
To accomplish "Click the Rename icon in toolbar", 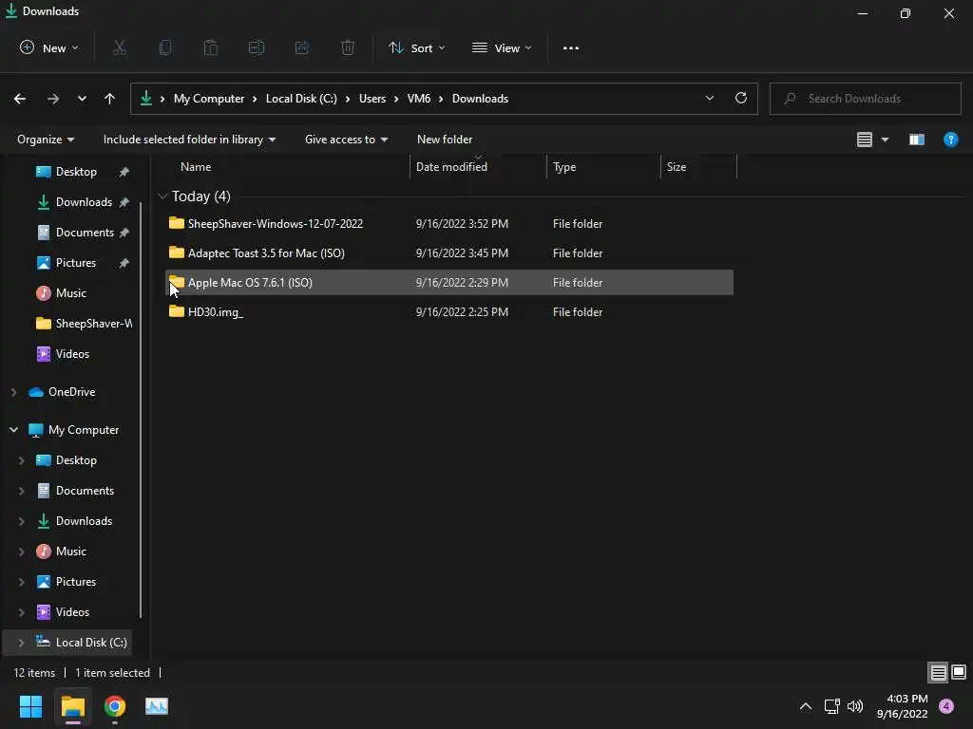I will pos(257,47).
